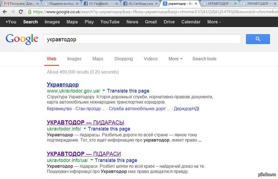Switch to the Gmail Рассылка browser tab
This screenshot has width=278, height=179.
pos(20,4)
